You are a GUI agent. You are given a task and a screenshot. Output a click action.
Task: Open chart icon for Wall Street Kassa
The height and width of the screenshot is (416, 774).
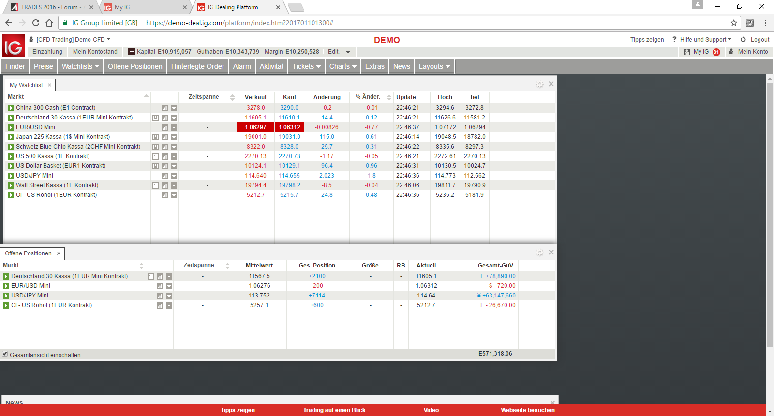[x=164, y=185]
